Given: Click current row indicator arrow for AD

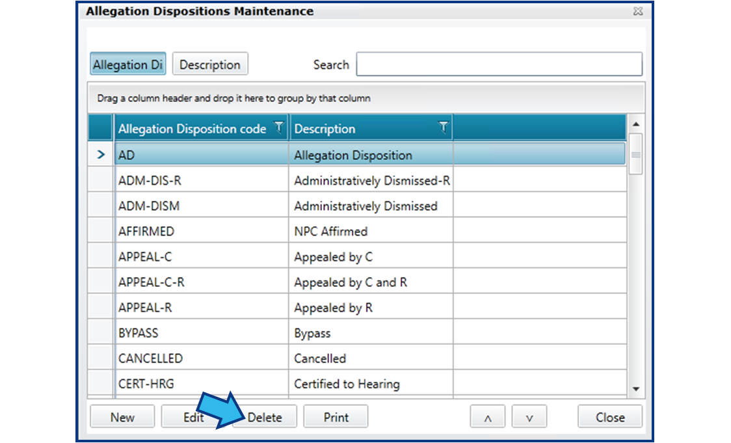Looking at the screenshot, I should coord(101,154).
